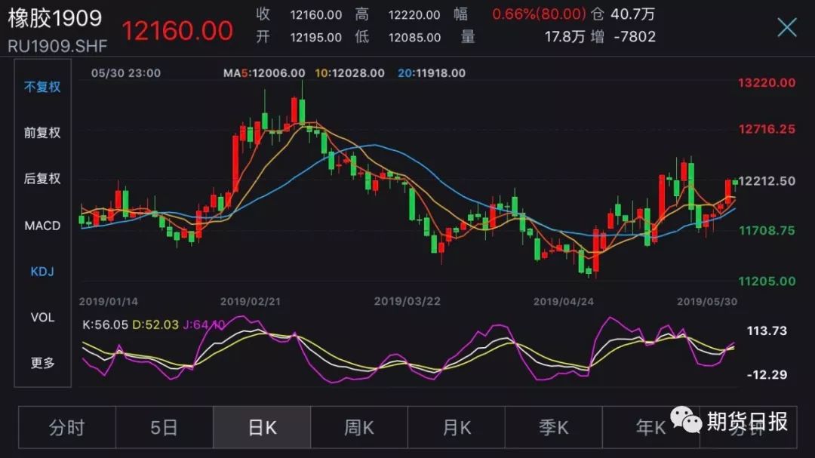Viewport: 815px width, 458px height.
Task: Click the 13220.00 price axis label
Action: click(767, 83)
